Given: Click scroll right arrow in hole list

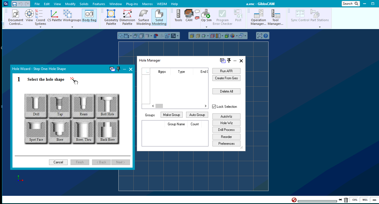Looking at the screenshot, I should pyautogui.click(x=206, y=106).
